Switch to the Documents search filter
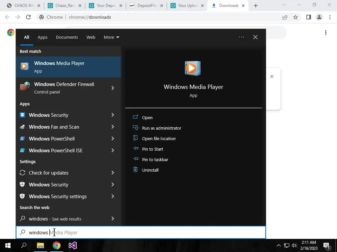 [x=67, y=37]
